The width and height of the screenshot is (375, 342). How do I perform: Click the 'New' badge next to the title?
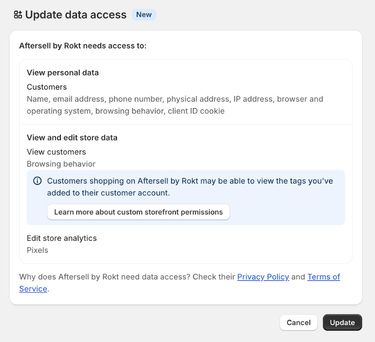144,14
